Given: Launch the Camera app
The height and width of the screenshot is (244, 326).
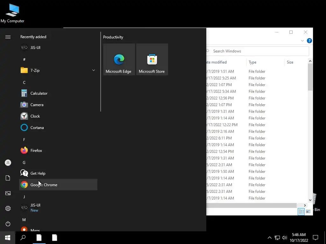Looking at the screenshot, I should pos(58,105).
